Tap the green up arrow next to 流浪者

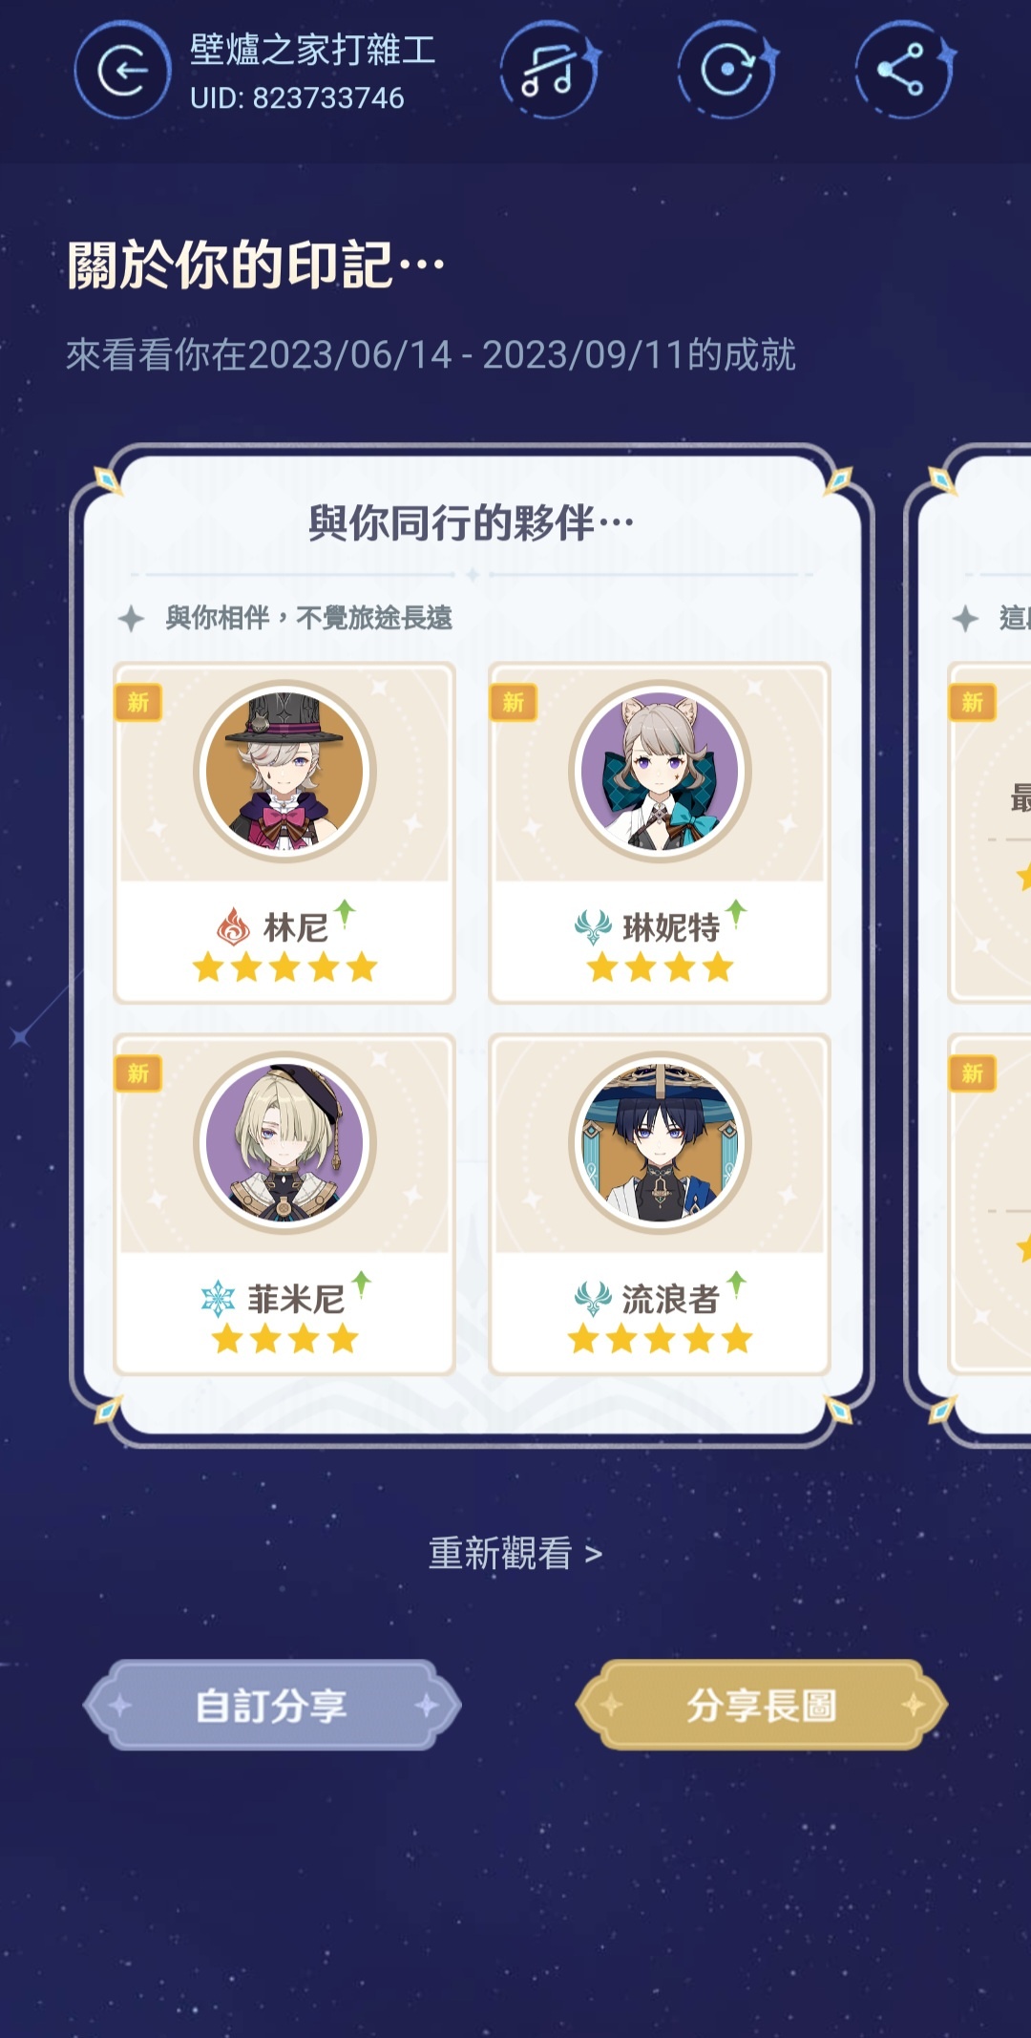(736, 1284)
